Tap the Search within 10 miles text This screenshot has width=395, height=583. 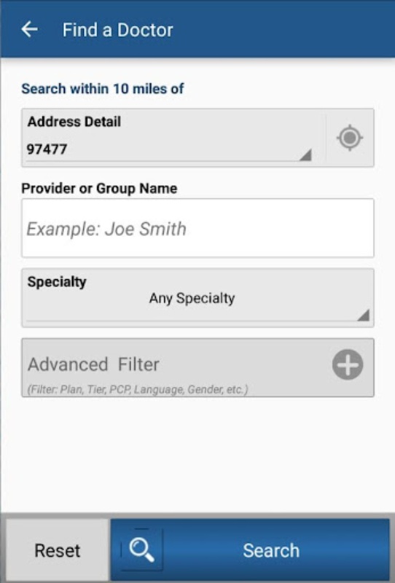[102, 88]
